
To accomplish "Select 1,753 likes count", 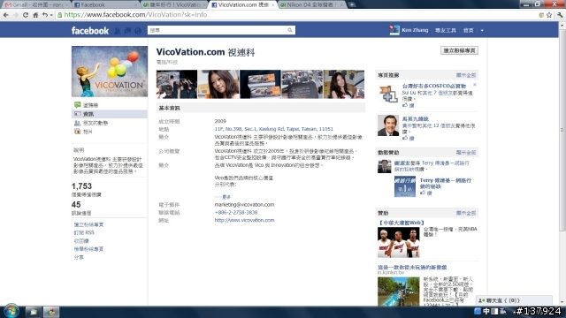I will (81, 186).
